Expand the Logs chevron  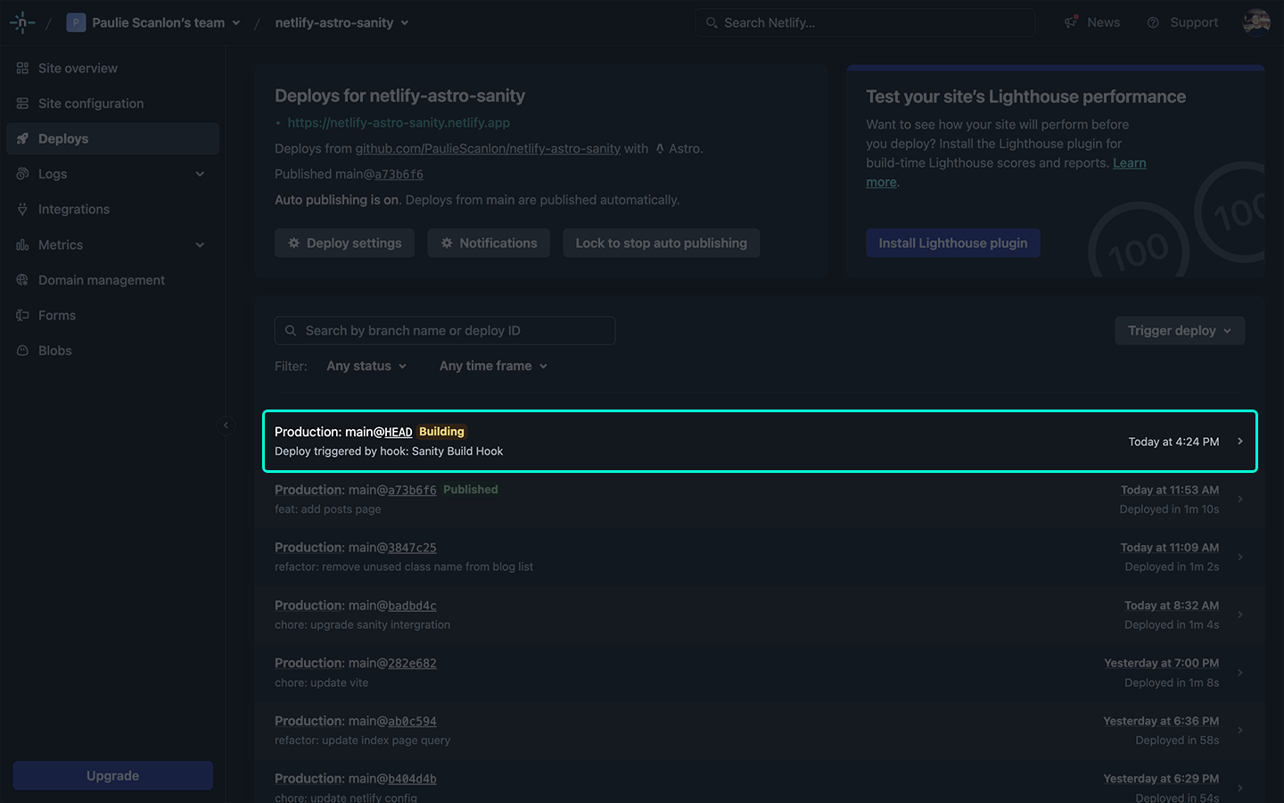[x=200, y=174]
